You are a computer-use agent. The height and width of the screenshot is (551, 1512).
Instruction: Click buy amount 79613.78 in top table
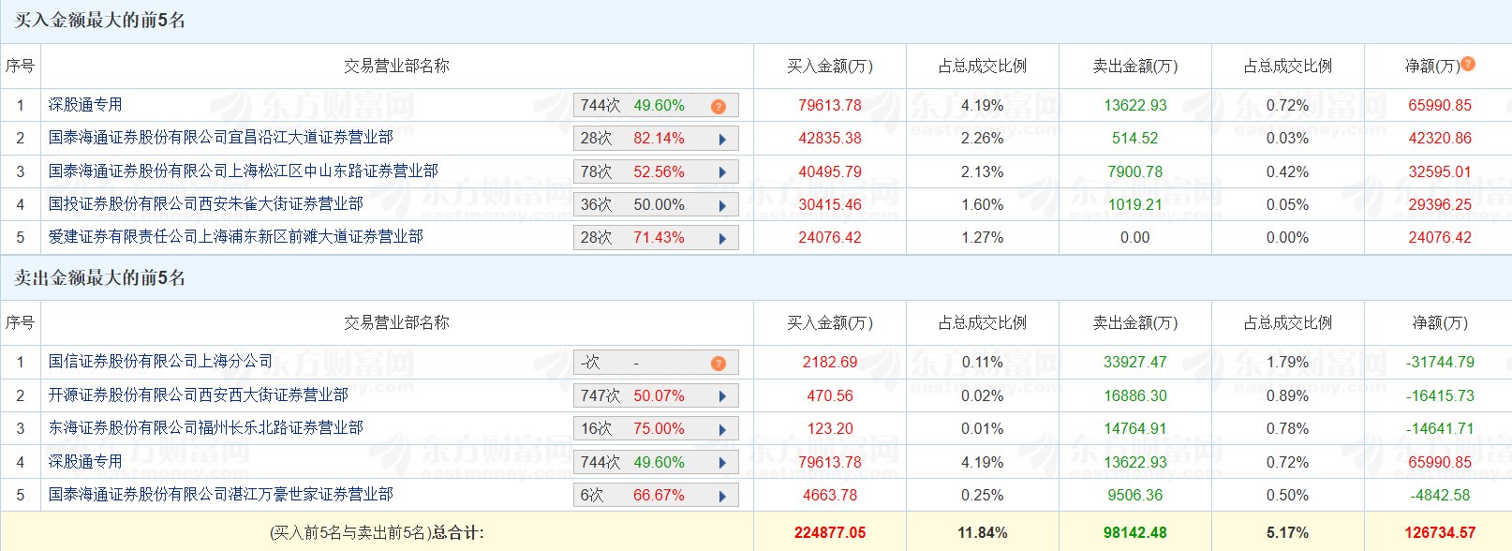[x=830, y=106]
